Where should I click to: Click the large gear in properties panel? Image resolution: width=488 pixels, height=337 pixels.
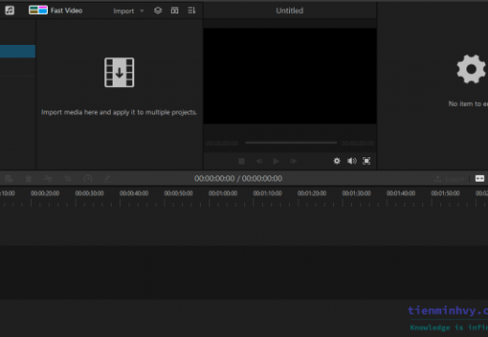point(471,69)
